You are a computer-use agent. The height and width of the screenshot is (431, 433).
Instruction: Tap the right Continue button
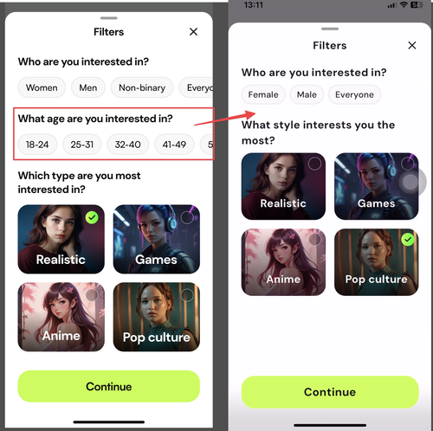[x=330, y=392]
